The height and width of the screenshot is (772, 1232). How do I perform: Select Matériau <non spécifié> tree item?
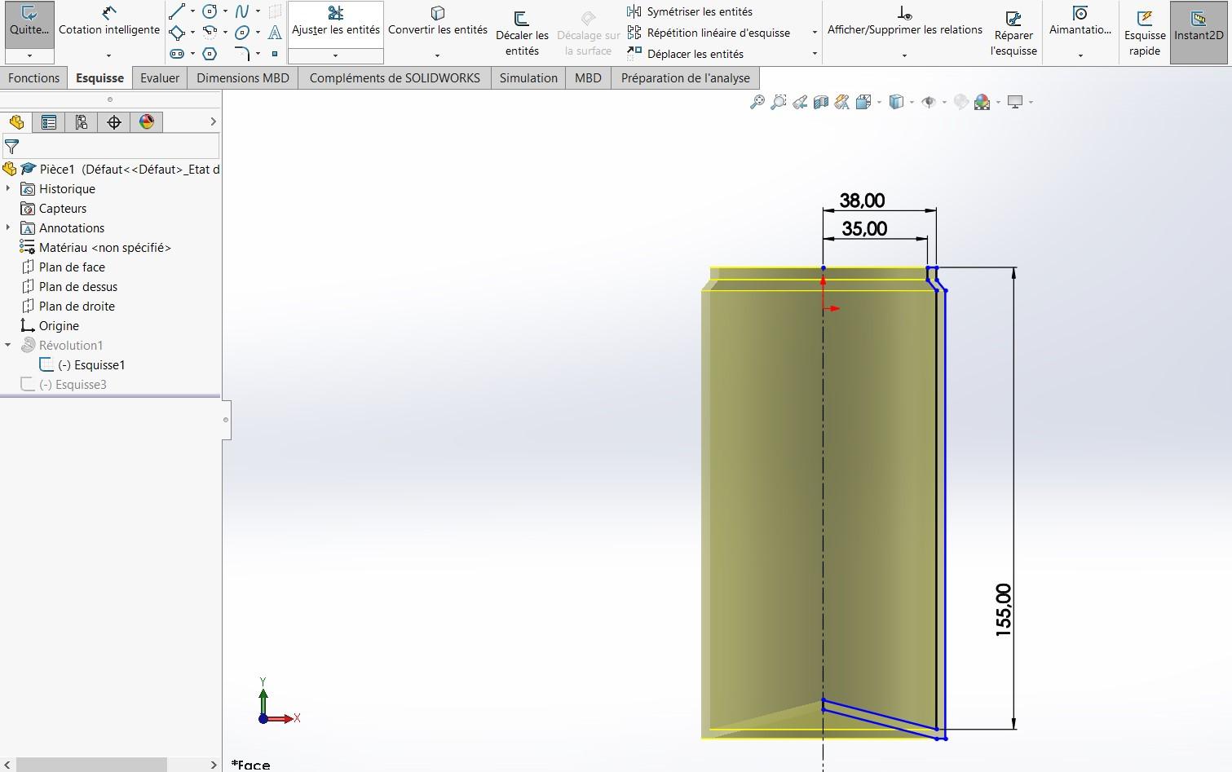[104, 247]
